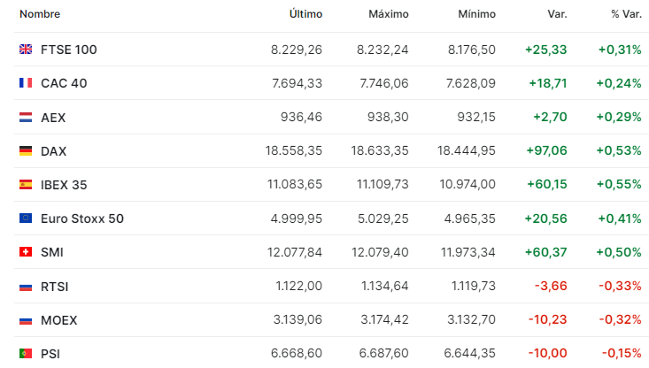Open the Euro Stoxx 50 index link
This screenshot has height=368, width=649.
click(x=82, y=218)
